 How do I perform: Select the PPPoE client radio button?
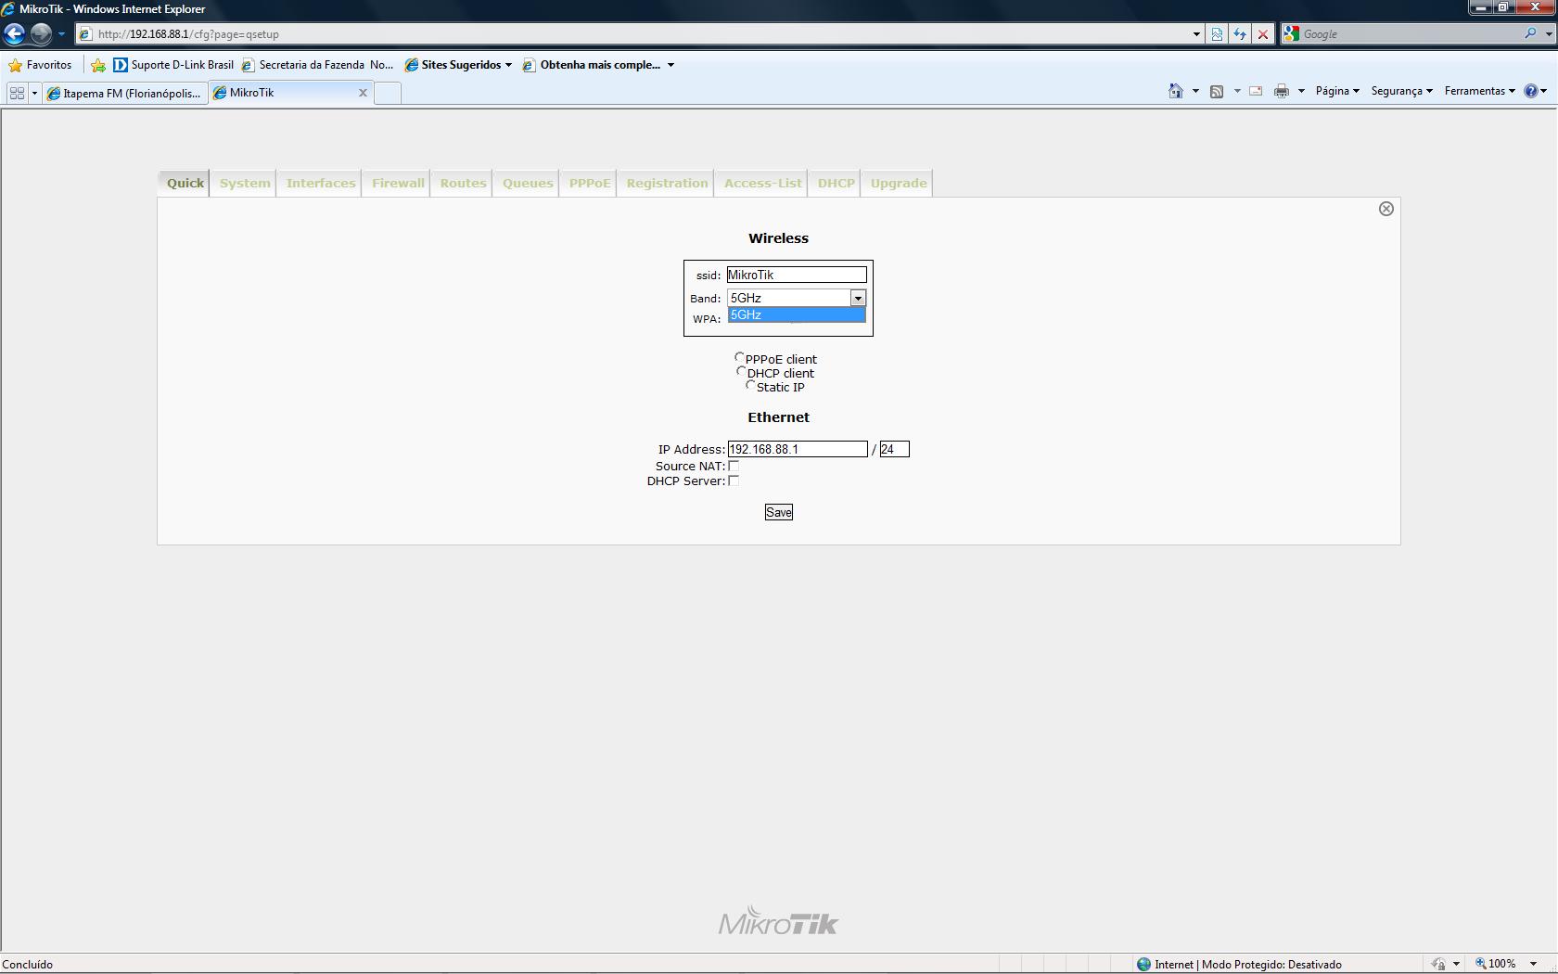[739, 357]
